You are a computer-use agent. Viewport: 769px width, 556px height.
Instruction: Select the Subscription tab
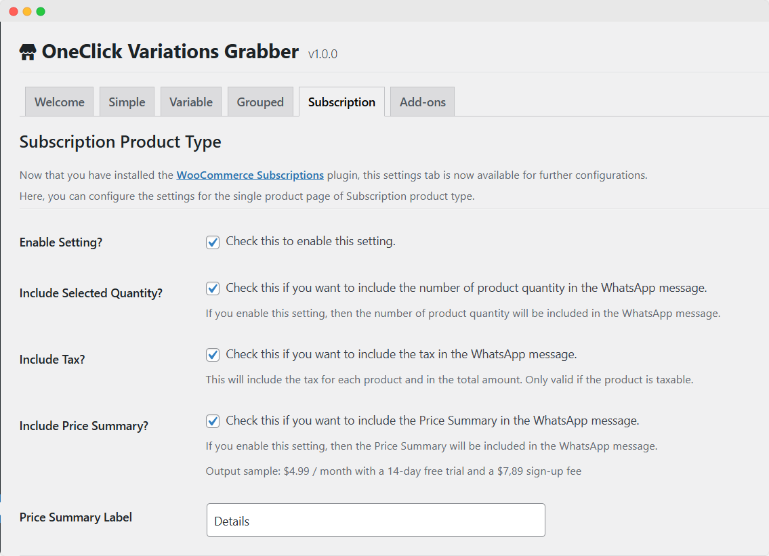pyautogui.click(x=341, y=101)
